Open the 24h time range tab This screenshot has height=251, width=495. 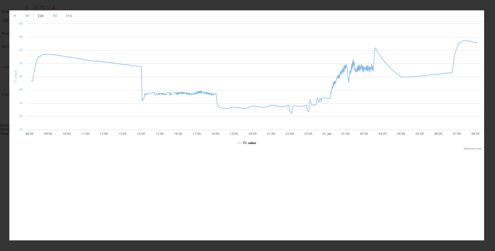tap(41, 16)
